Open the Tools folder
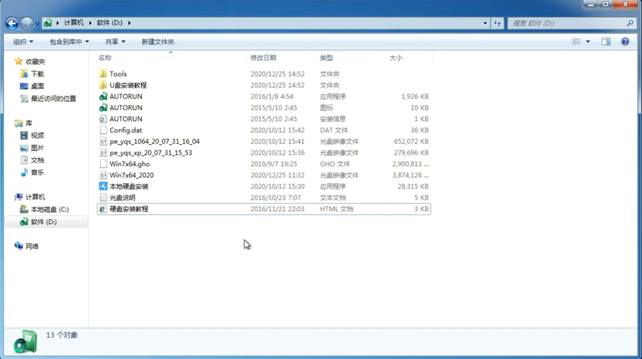642x359 pixels. click(x=118, y=74)
